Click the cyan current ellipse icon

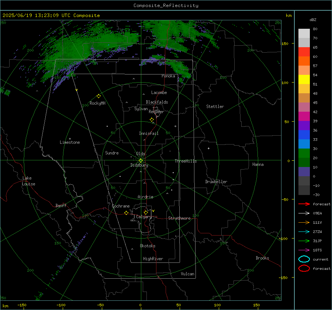[x=304, y=259]
